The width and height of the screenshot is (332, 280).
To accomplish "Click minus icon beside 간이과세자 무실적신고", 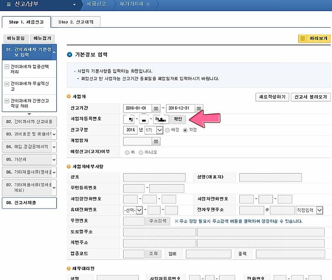I will (x=7, y=84).
